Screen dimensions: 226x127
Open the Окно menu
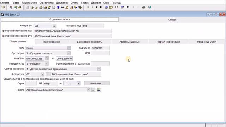click(106, 3)
